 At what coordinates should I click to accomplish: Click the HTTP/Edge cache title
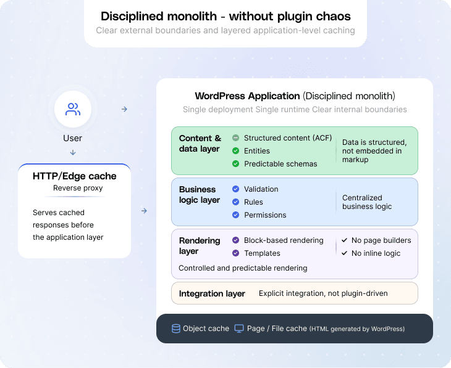(74, 176)
